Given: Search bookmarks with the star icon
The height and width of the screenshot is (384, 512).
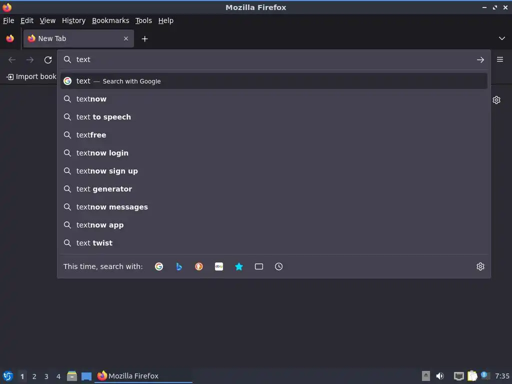Looking at the screenshot, I should tap(239, 266).
